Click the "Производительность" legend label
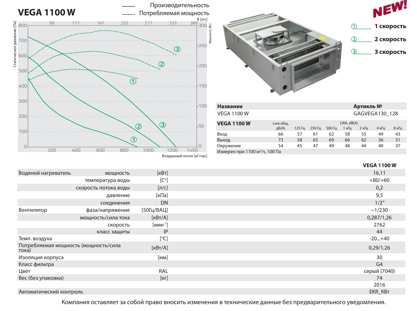The height and width of the screenshot is (311, 417). 180,5
